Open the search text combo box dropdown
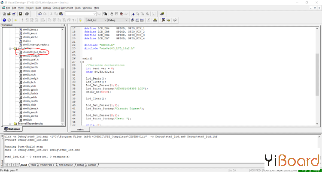 click(94, 14)
